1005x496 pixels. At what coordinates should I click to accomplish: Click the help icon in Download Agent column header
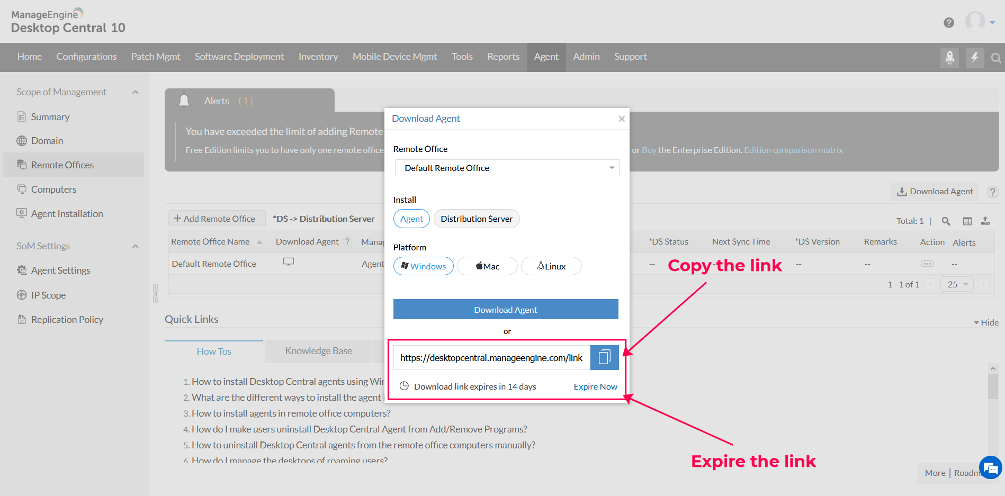point(347,241)
